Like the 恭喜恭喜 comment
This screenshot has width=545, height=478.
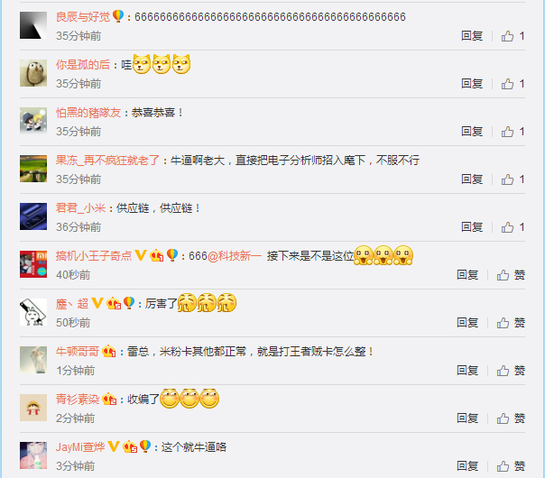pos(513,132)
